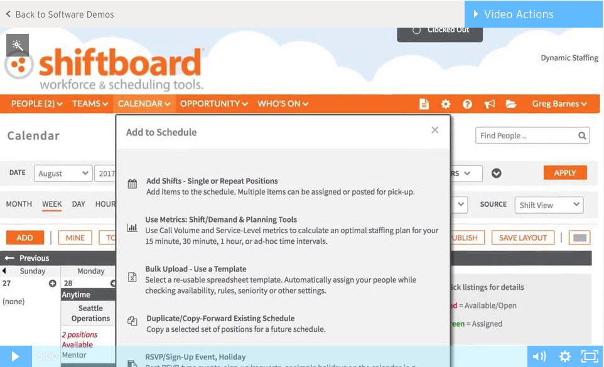Image resolution: width=604 pixels, height=367 pixels.
Task: Click the PUBLISH button
Action: coord(467,238)
